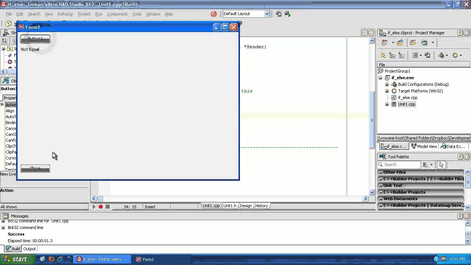Select if_else.cpp in Project Manager

pos(407,98)
